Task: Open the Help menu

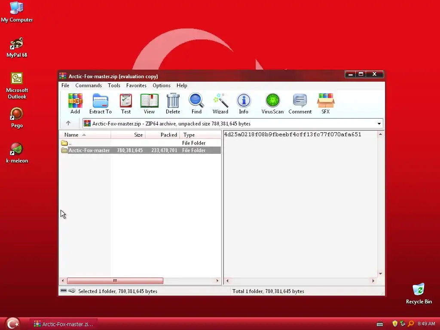Action: [x=182, y=86]
